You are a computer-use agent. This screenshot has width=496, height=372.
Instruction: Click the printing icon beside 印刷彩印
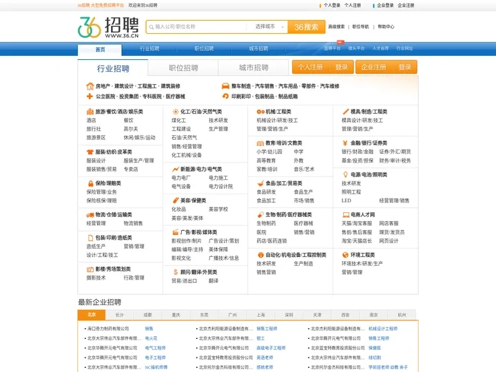(225, 96)
